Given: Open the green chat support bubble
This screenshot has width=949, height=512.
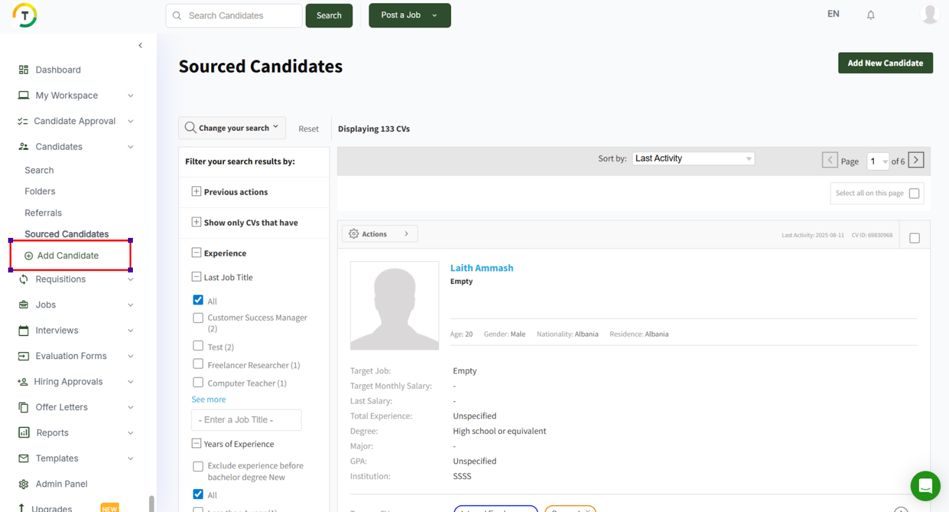Looking at the screenshot, I should click(925, 486).
